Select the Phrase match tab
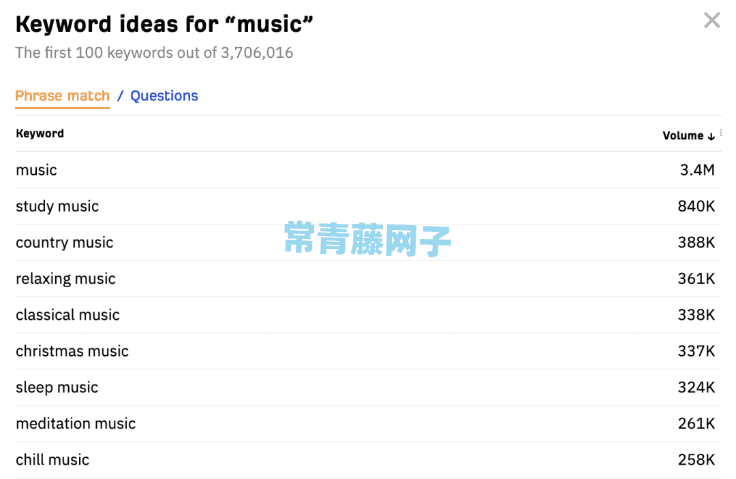The height and width of the screenshot is (479, 736). (63, 96)
